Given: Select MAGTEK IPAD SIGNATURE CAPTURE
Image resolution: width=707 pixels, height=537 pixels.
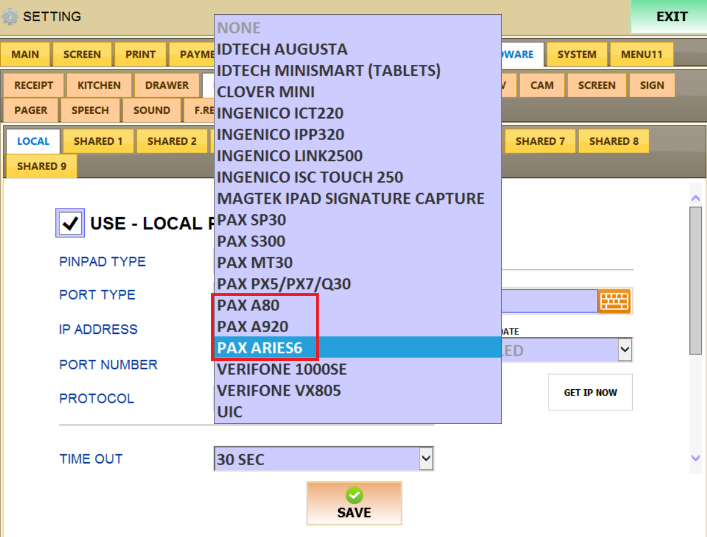Looking at the screenshot, I should 358,198.
